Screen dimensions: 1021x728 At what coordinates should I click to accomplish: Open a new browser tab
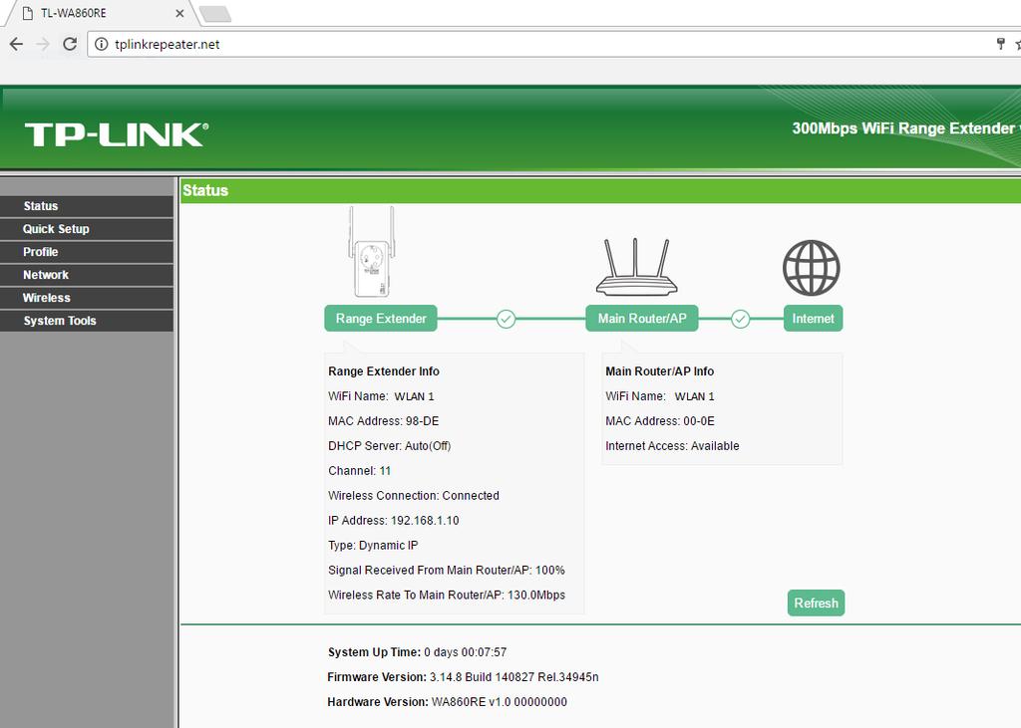[215, 14]
